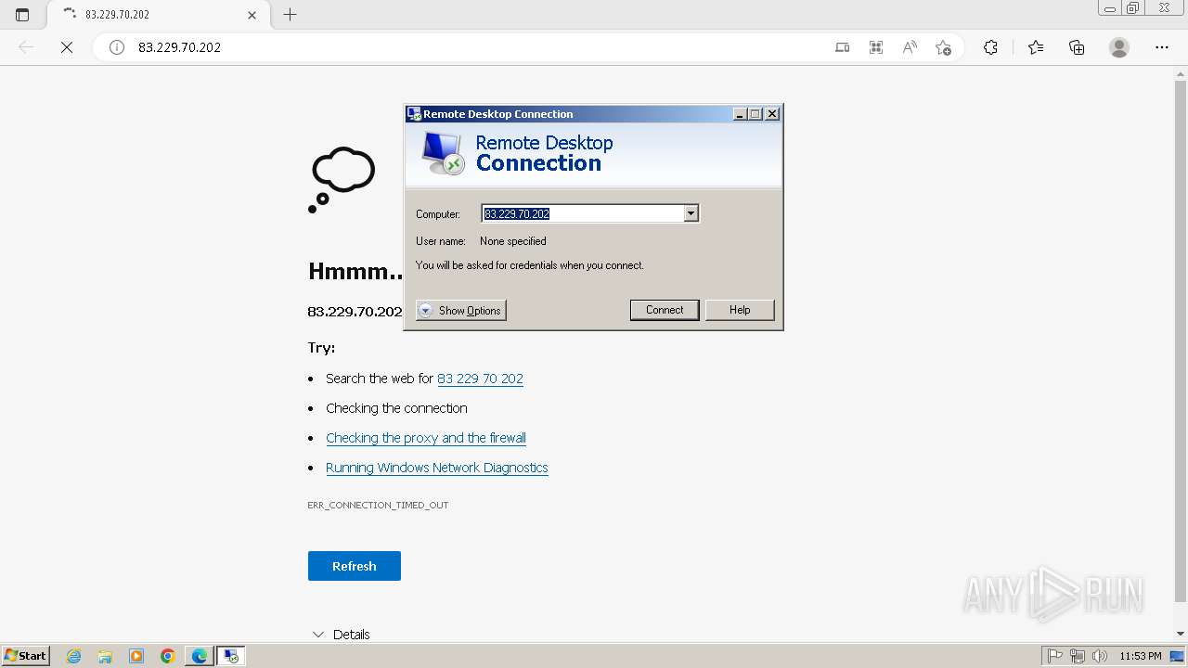The width and height of the screenshot is (1188, 668).
Task: Open Checking the proxy and the firewall link
Action: 426,438
